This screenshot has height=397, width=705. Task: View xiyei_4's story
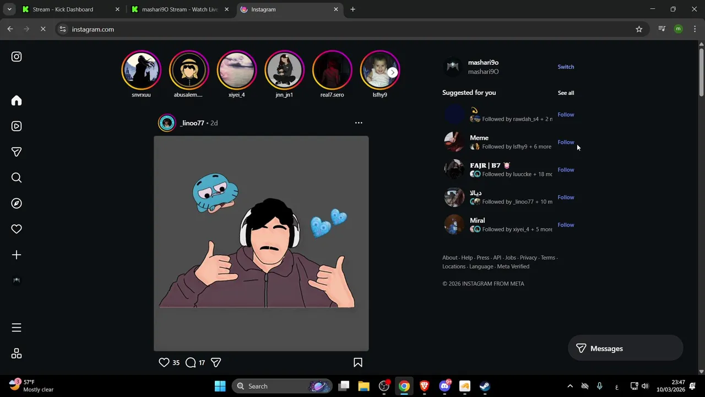click(236, 71)
